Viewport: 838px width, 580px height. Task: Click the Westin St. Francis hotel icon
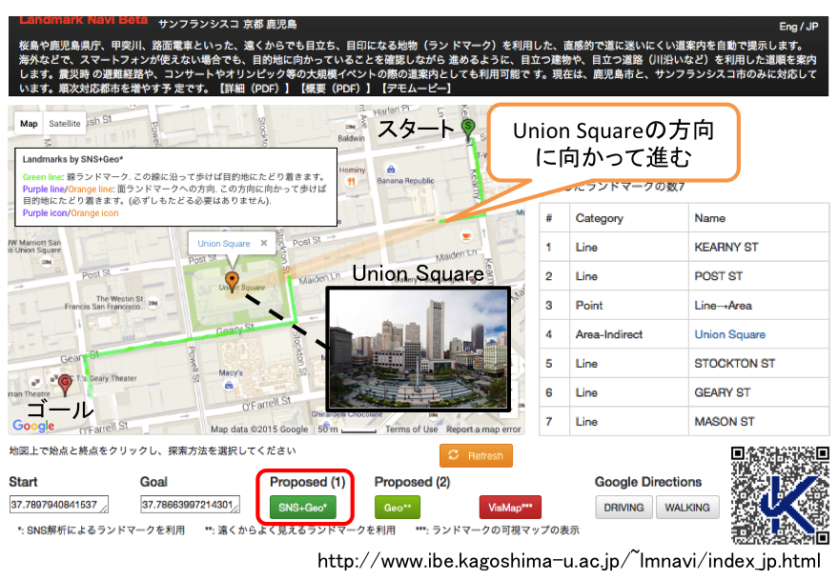(153, 303)
